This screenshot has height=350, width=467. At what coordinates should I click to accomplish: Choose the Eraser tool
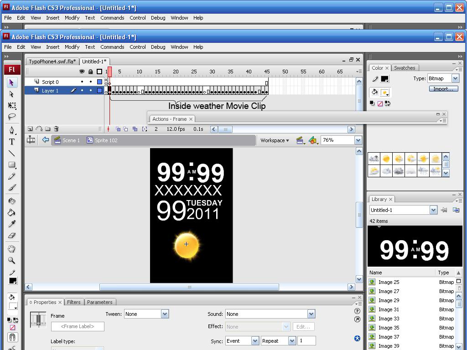click(12, 236)
